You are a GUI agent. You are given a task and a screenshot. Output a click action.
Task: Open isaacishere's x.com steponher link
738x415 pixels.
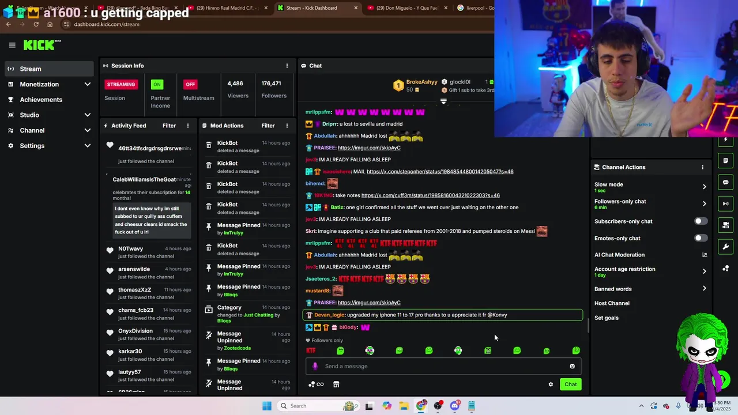[440, 171]
